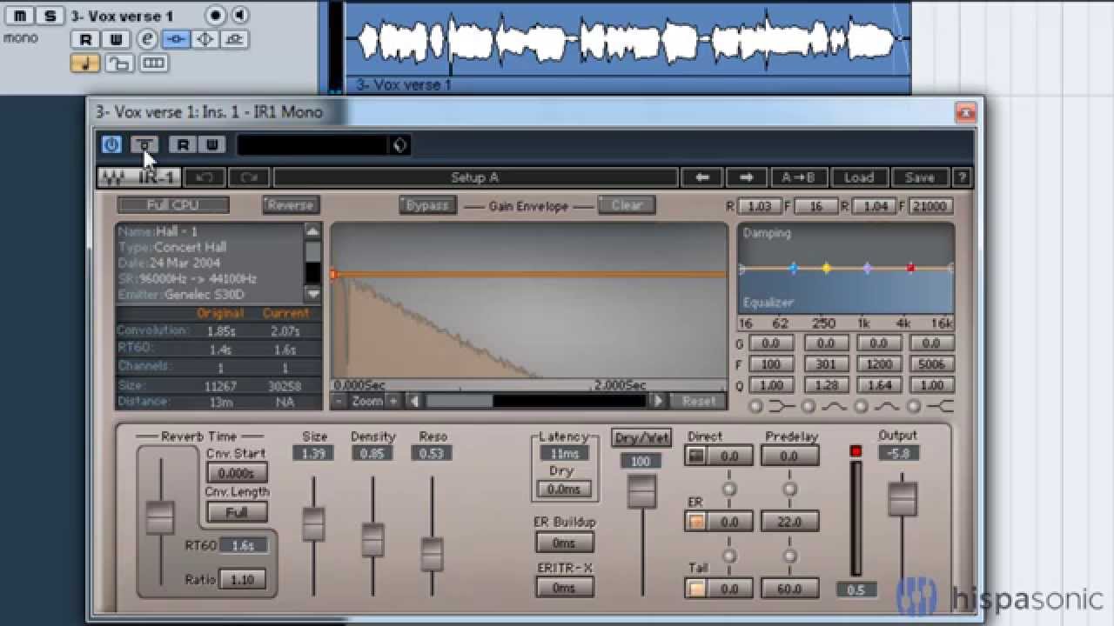The image size is (1114, 626).
Task: Click the Reverb Time fader handle
Action: coord(160,517)
